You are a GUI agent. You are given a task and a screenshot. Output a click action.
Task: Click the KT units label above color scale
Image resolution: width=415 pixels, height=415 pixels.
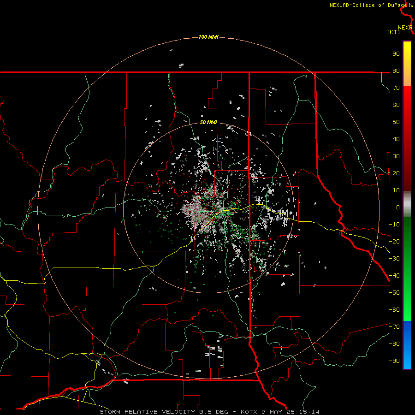click(394, 32)
